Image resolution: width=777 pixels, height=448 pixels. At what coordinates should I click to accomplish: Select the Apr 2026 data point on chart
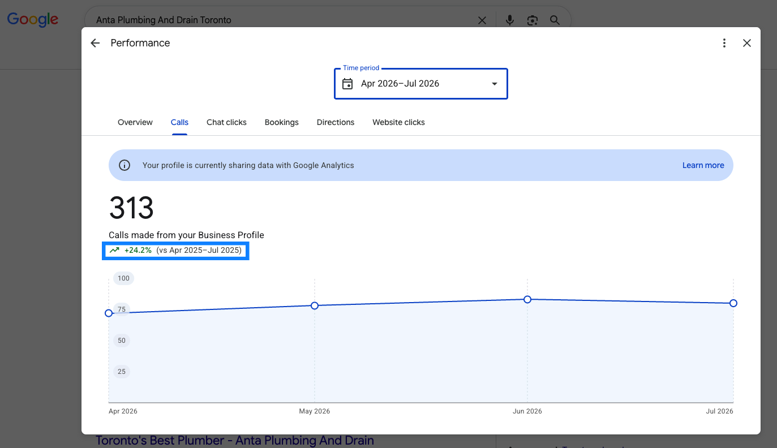tap(109, 313)
